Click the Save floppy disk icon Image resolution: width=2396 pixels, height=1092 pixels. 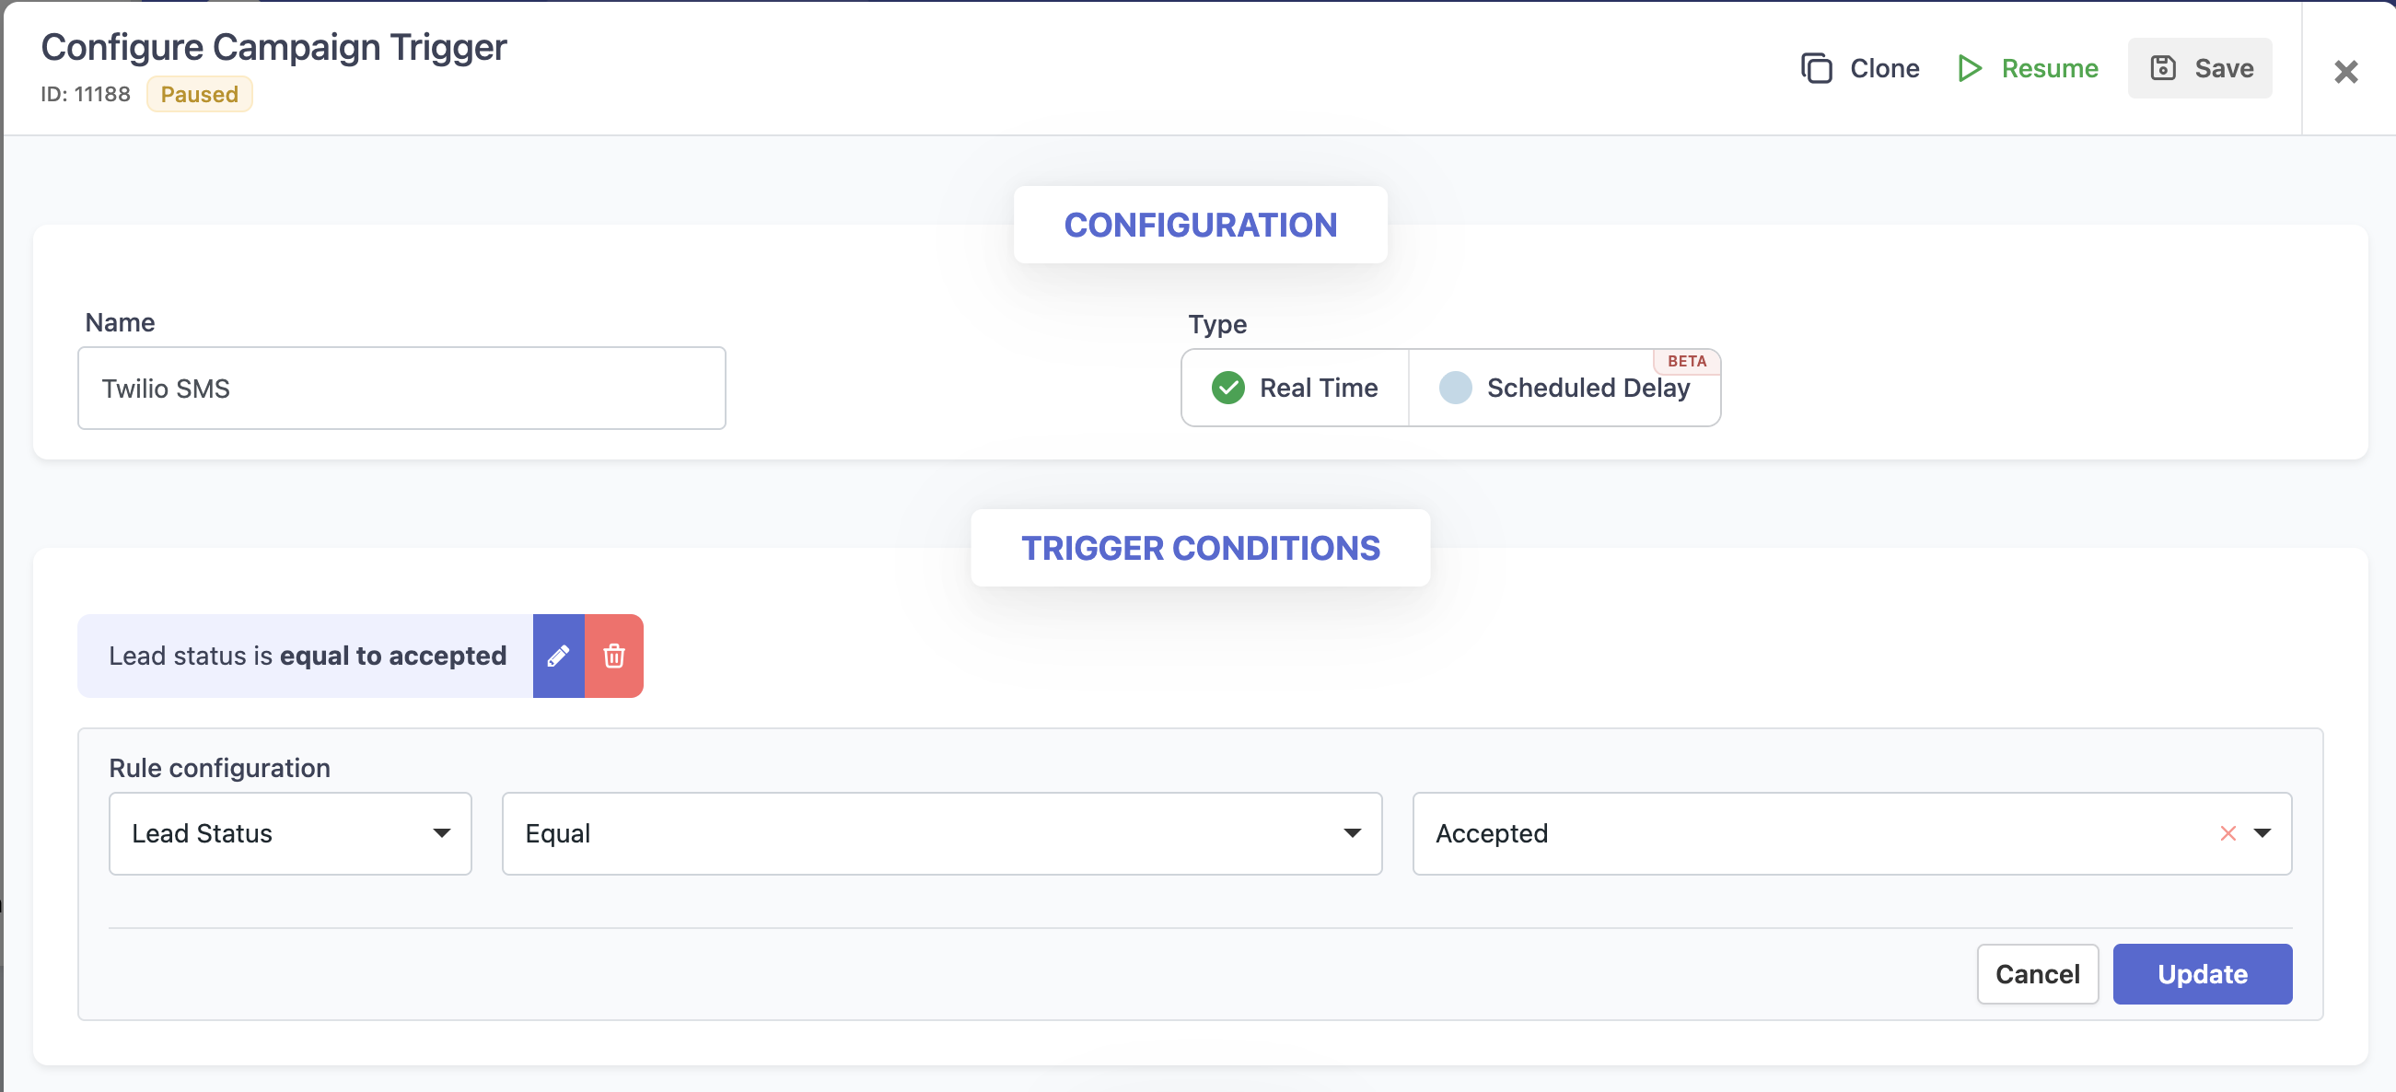coord(2162,68)
